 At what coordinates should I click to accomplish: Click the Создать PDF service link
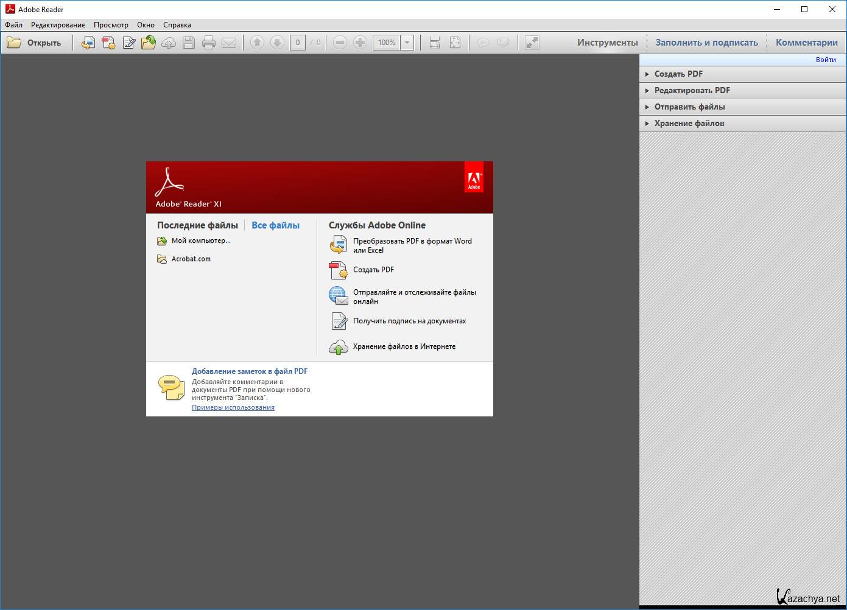(373, 270)
